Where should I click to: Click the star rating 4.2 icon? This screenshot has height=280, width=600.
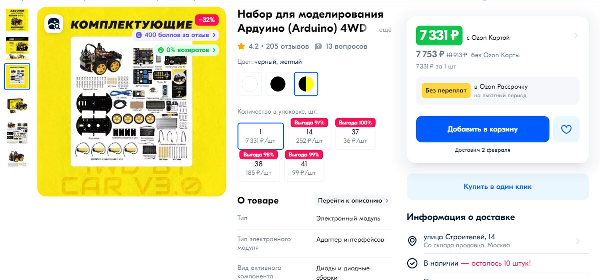241,47
